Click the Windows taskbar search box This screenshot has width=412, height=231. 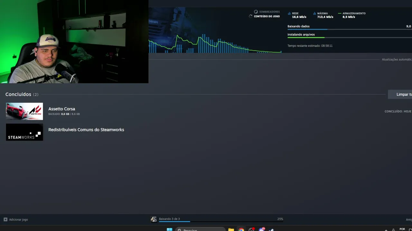(x=200, y=229)
